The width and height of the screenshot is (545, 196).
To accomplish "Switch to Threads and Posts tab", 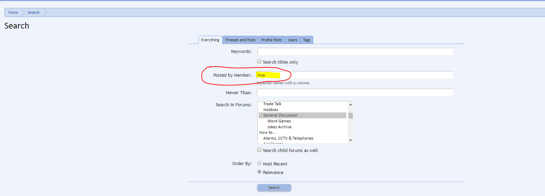I will click(x=240, y=40).
